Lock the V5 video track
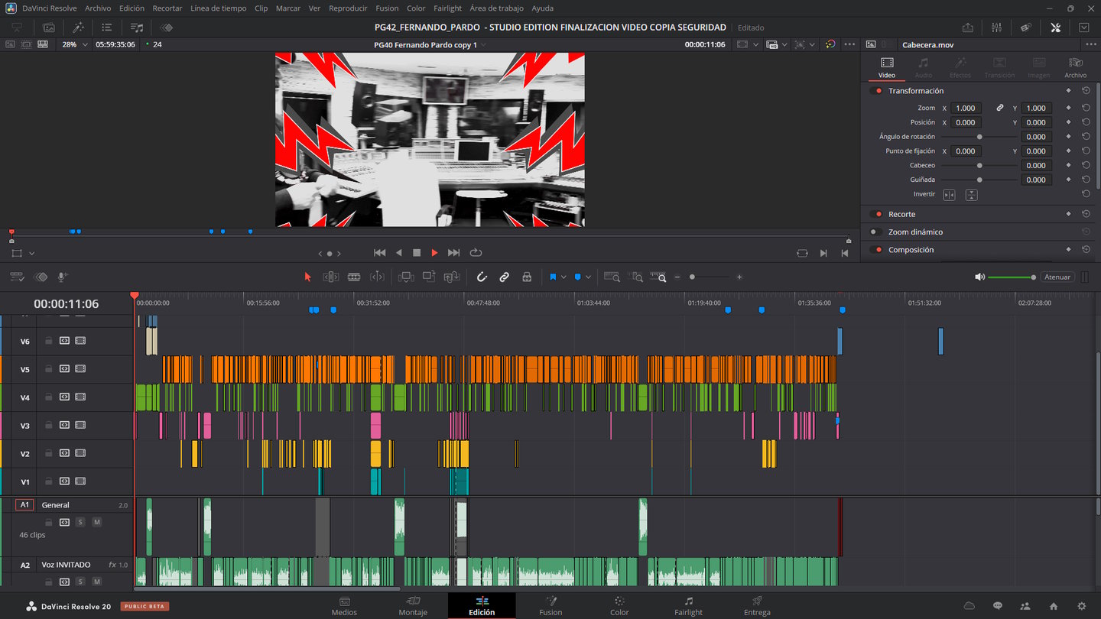1101x619 pixels. [x=49, y=369]
